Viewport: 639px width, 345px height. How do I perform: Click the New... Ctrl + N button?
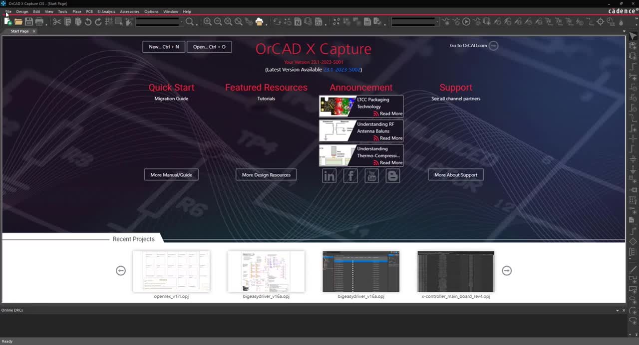(x=163, y=46)
